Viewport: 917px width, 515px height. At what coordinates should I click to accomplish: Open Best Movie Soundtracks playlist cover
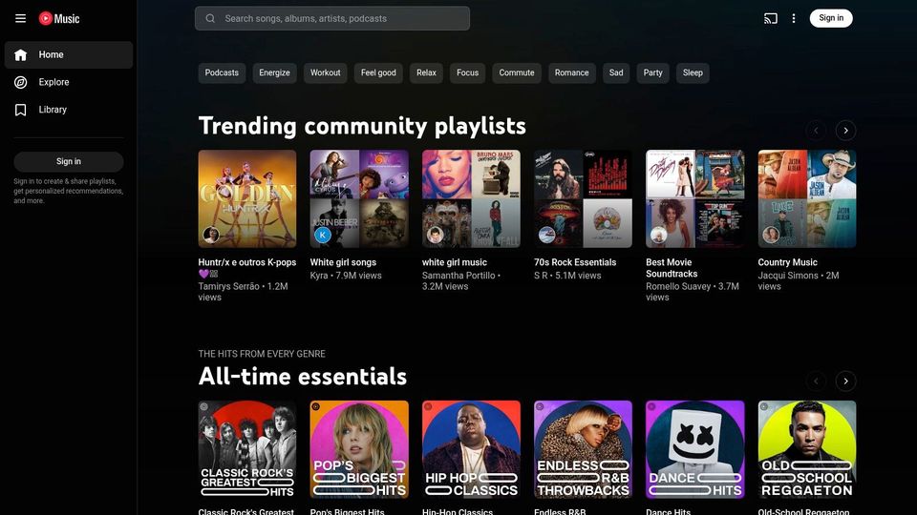tap(694, 199)
